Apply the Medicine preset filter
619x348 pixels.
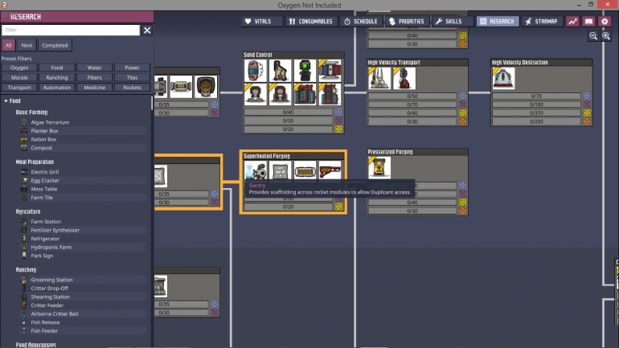pos(94,87)
